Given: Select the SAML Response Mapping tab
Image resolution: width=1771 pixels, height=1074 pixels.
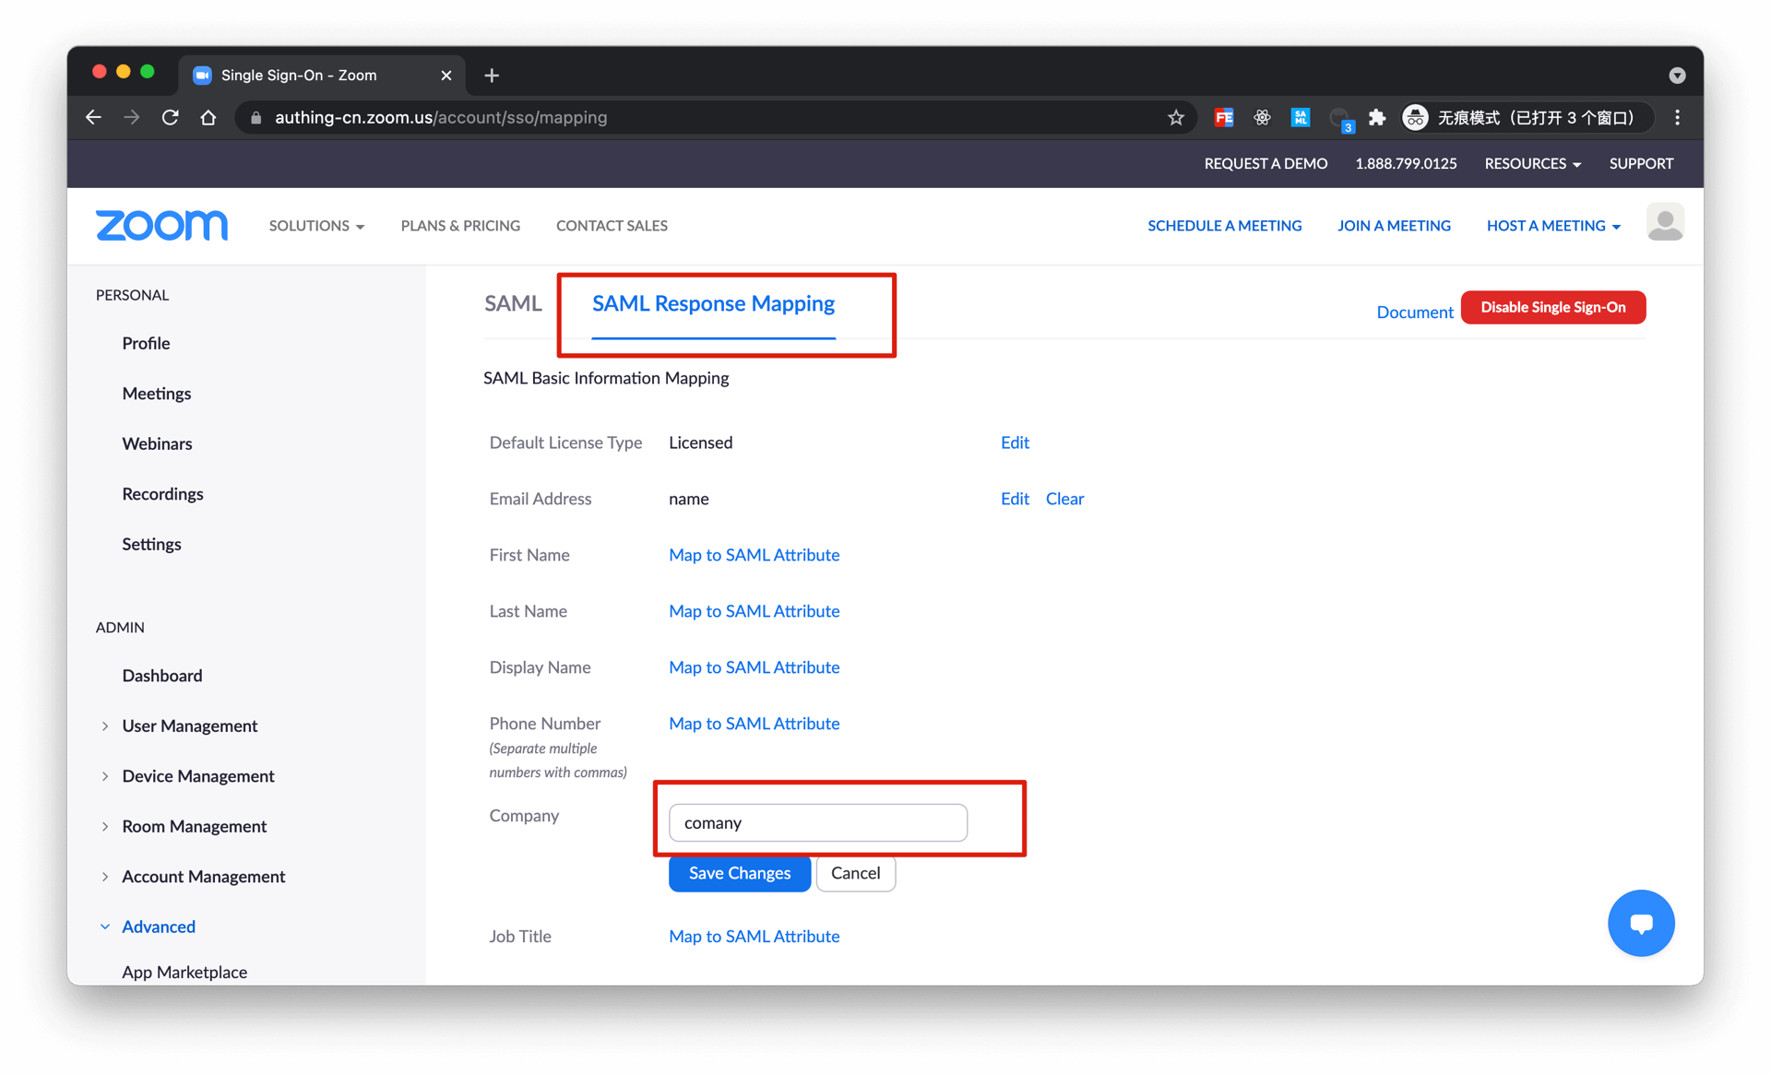Looking at the screenshot, I should [x=713, y=303].
